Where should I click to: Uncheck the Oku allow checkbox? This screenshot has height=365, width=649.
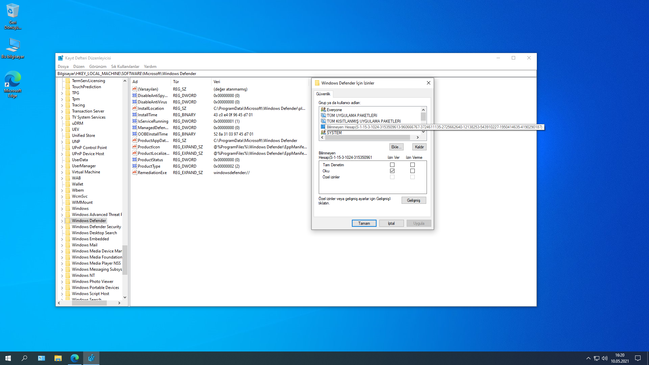[392, 171]
